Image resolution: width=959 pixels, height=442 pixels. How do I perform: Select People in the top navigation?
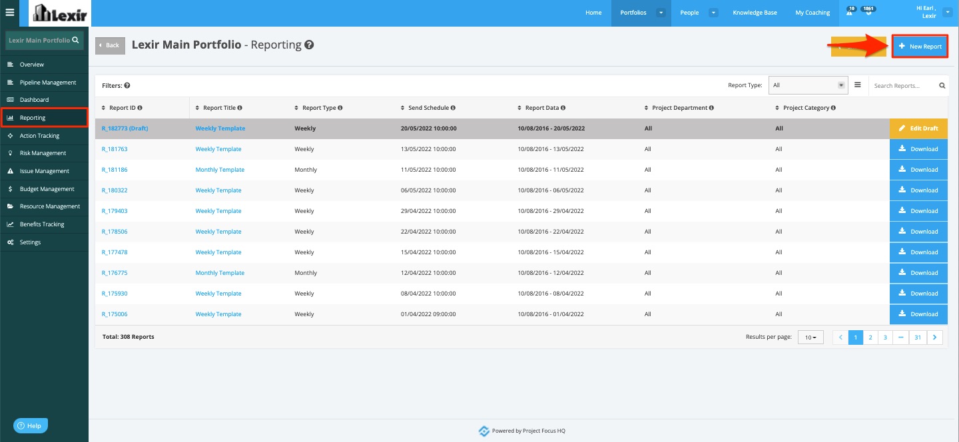pos(689,13)
